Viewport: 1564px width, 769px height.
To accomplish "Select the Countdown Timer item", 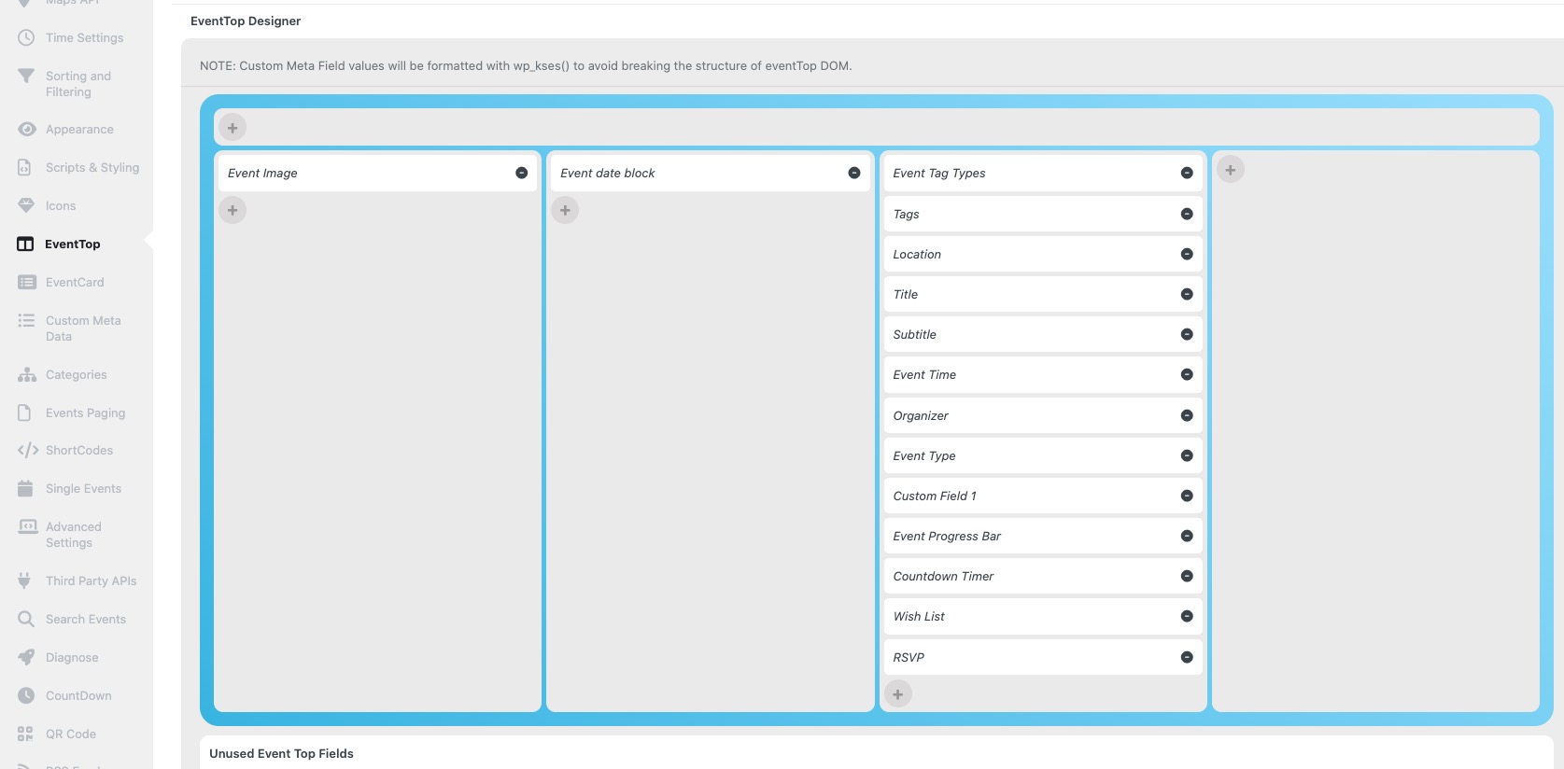I will click(1042, 576).
